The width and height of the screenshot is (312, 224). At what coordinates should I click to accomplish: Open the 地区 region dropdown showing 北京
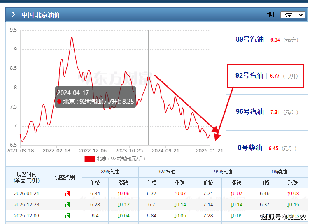click(x=292, y=15)
